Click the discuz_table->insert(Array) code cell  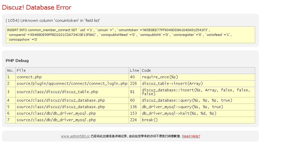(172, 84)
